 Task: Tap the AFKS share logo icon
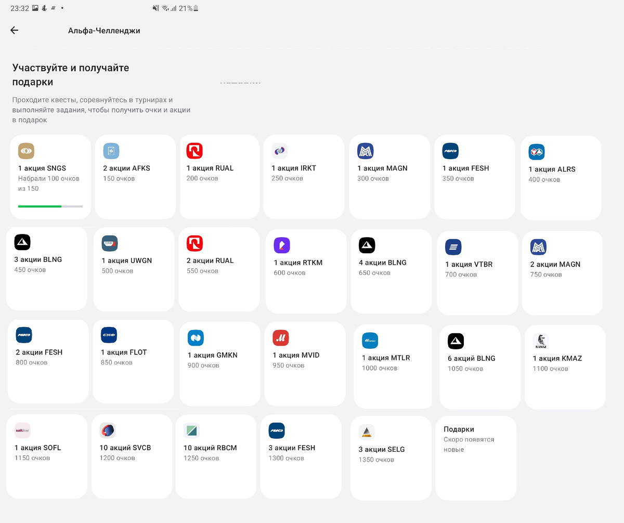tap(111, 151)
